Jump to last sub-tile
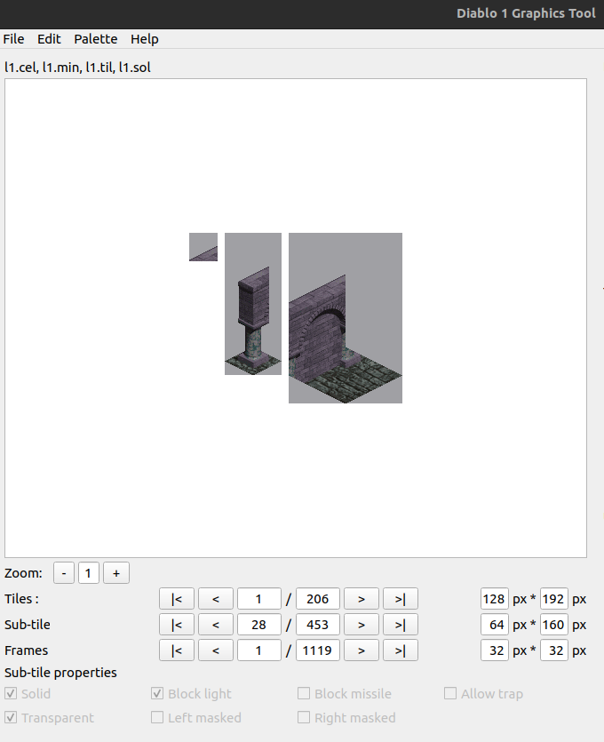This screenshot has height=742, width=604. click(400, 624)
